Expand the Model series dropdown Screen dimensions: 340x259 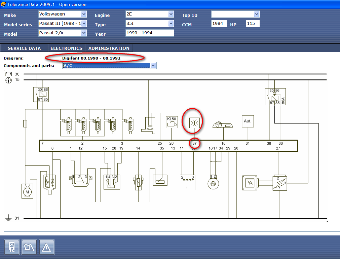click(84, 24)
